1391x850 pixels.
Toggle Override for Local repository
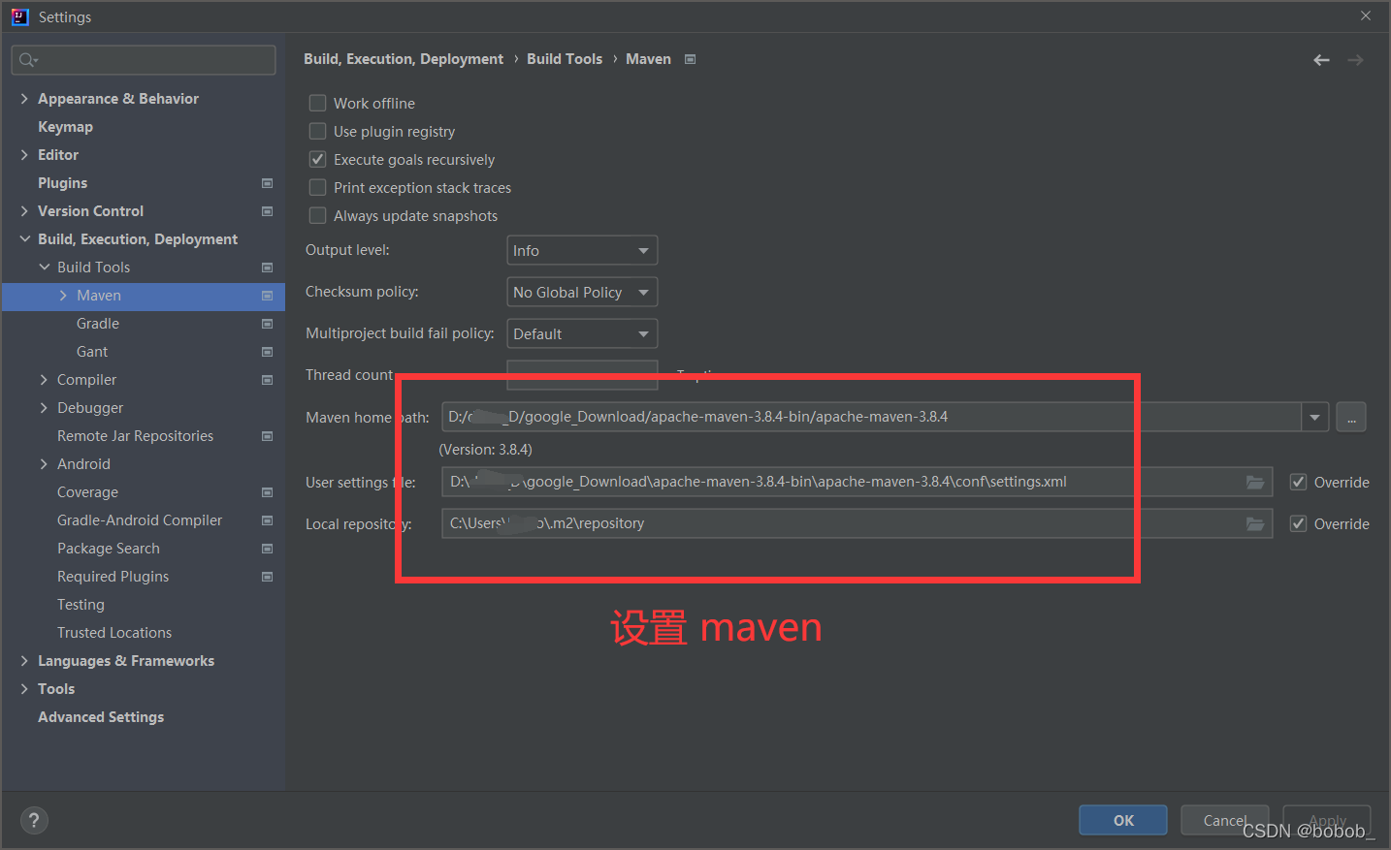coord(1298,523)
